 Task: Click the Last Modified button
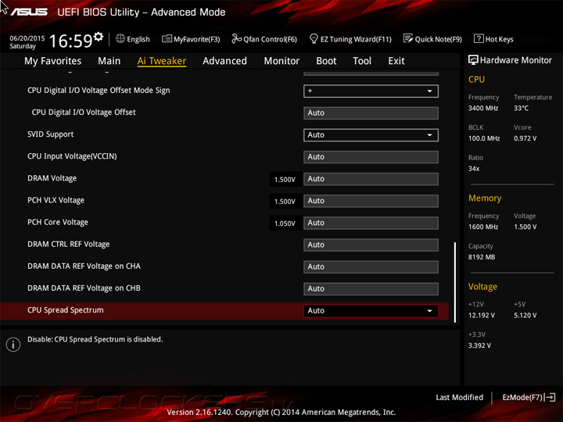tap(459, 397)
